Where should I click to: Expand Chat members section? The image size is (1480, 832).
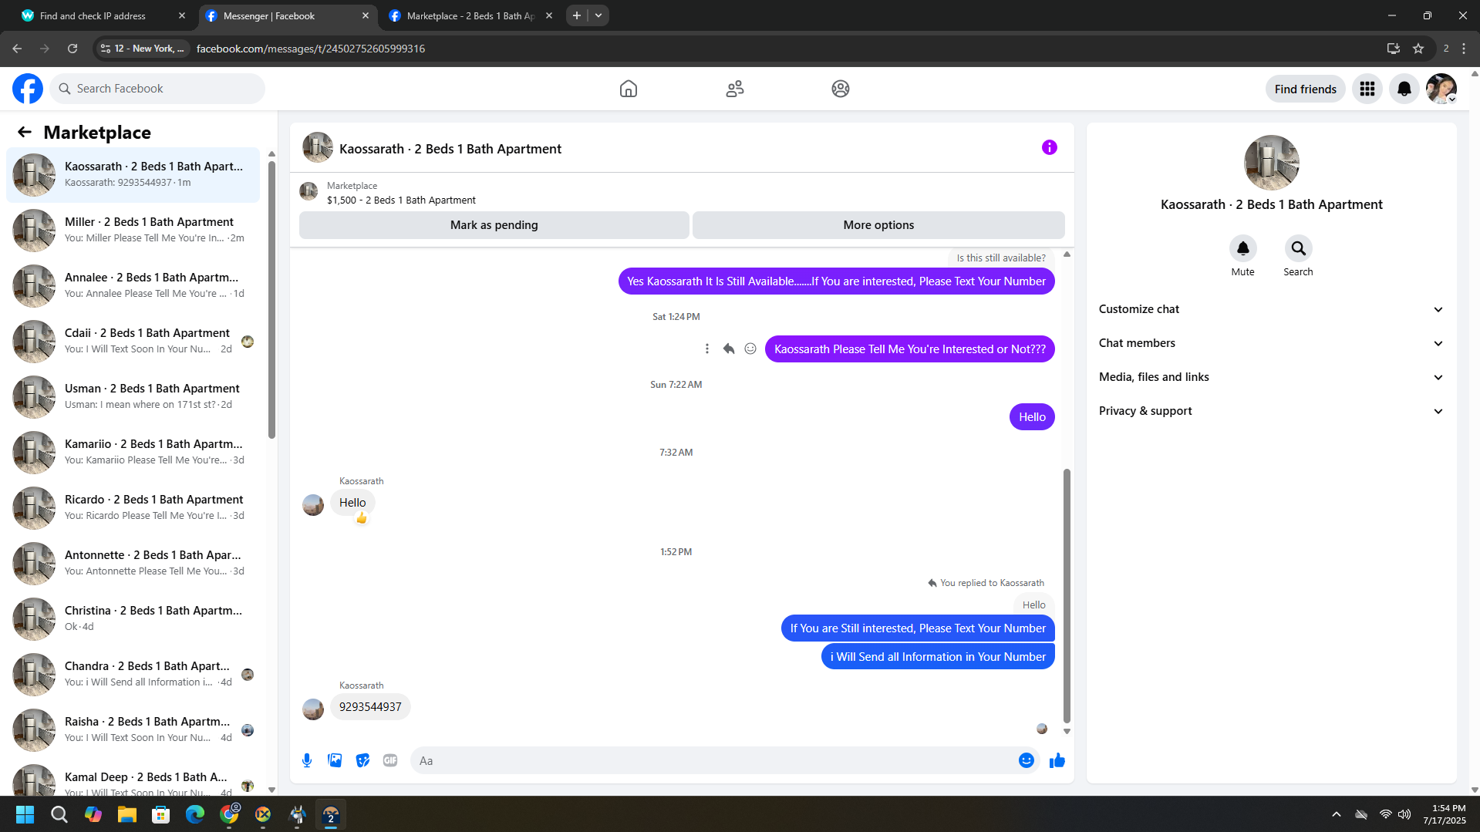[1272, 343]
